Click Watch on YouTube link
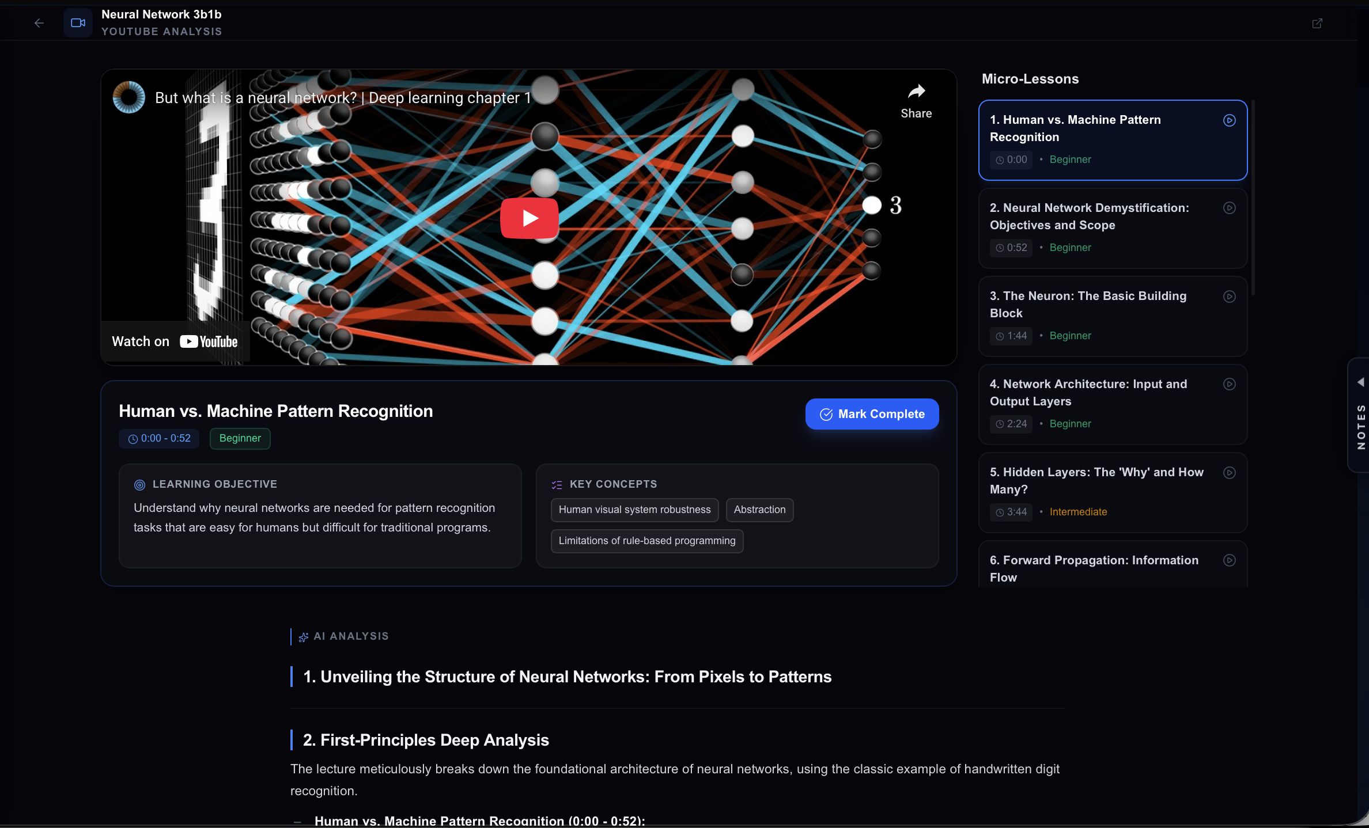Image resolution: width=1369 pixels, height=828 pixels. (x=175, y=341)
